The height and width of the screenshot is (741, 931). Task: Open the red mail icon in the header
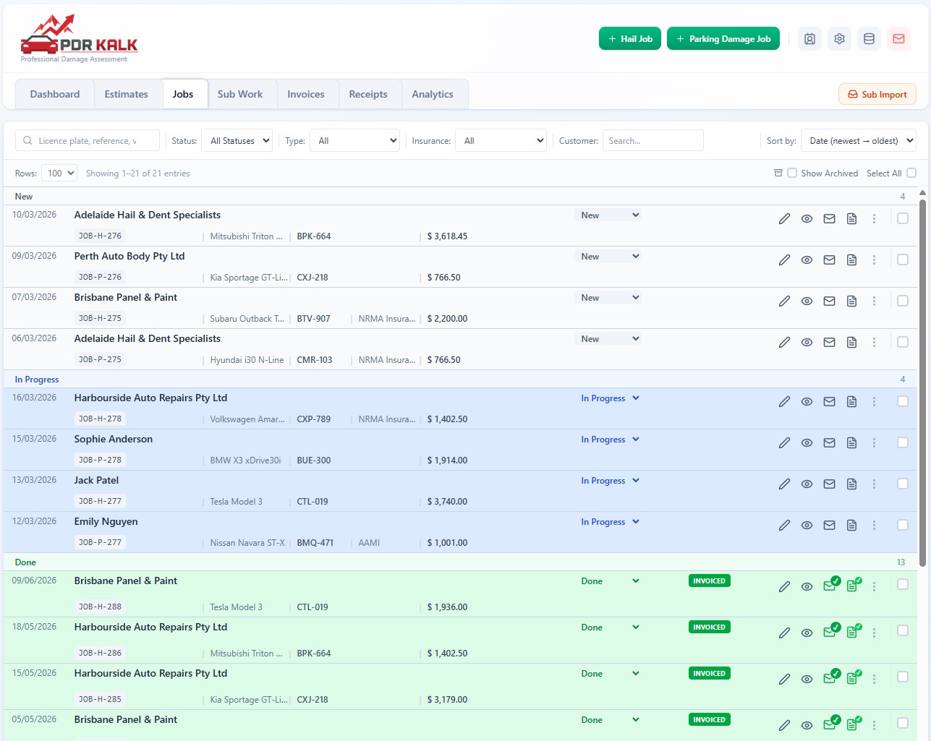(x=898, y=39)
